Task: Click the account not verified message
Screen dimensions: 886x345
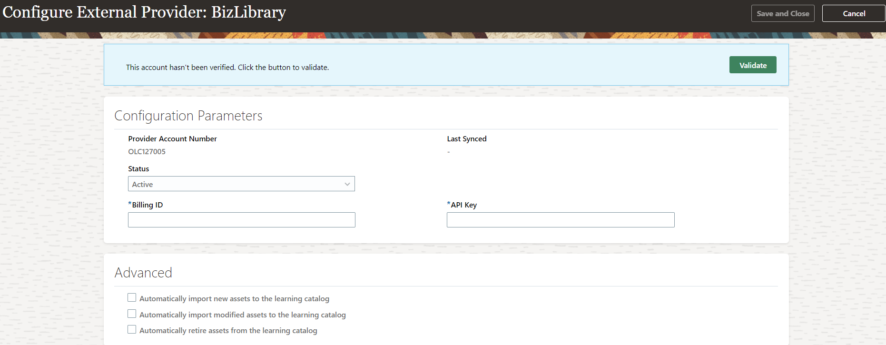Action: click(227, 68)
